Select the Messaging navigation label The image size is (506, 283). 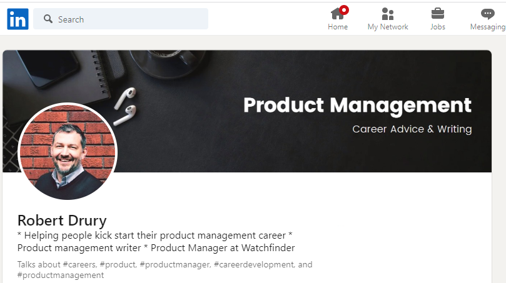point(488,27)
